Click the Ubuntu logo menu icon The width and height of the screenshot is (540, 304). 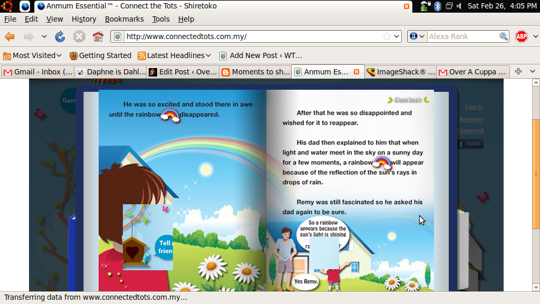(7, 6)
